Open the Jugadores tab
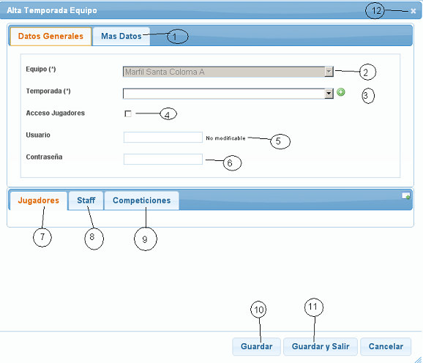The height and width of the screenshot is (363, 423). tap(39, 201)
